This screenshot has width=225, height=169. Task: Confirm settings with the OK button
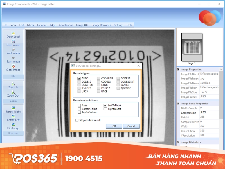tap(114, 126)
